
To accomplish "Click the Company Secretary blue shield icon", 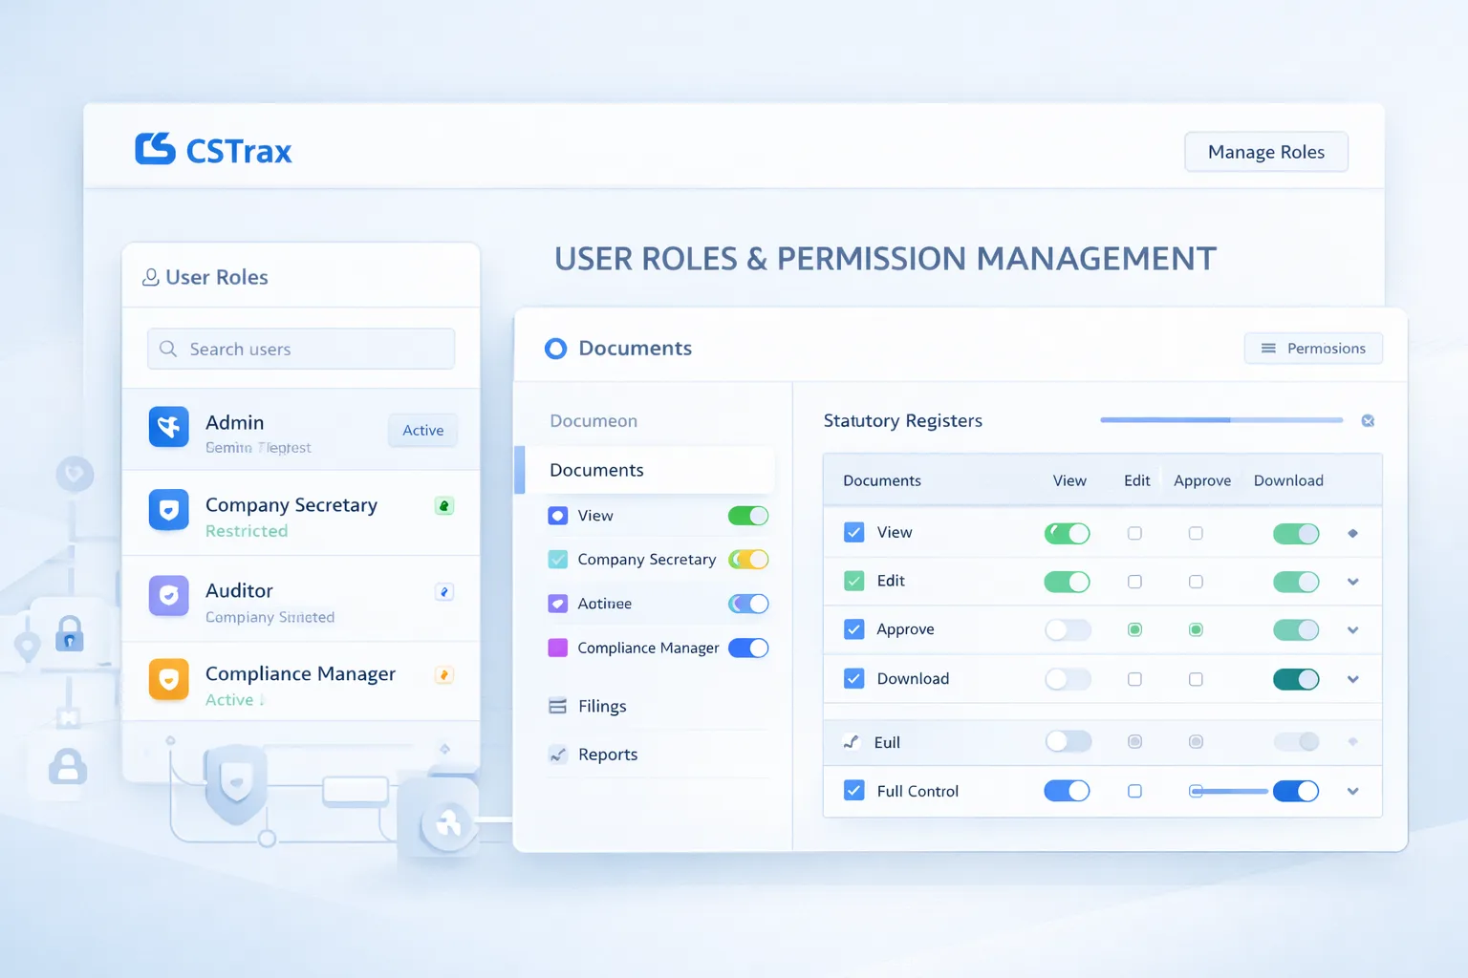I will tap(169, 511).
